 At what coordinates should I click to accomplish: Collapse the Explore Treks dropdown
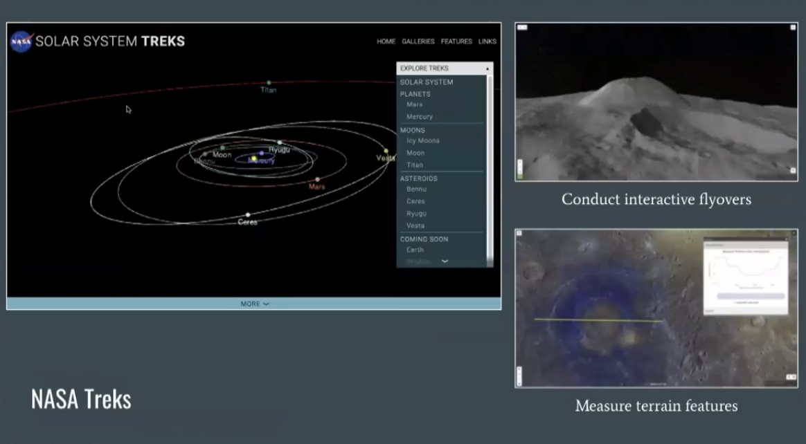pos(487,68)
